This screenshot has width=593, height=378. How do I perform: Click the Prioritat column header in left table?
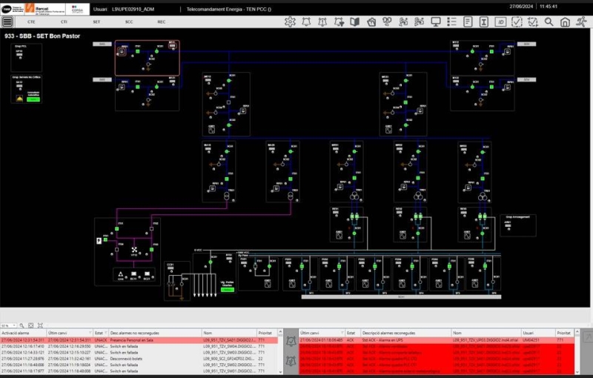point(266,333)
